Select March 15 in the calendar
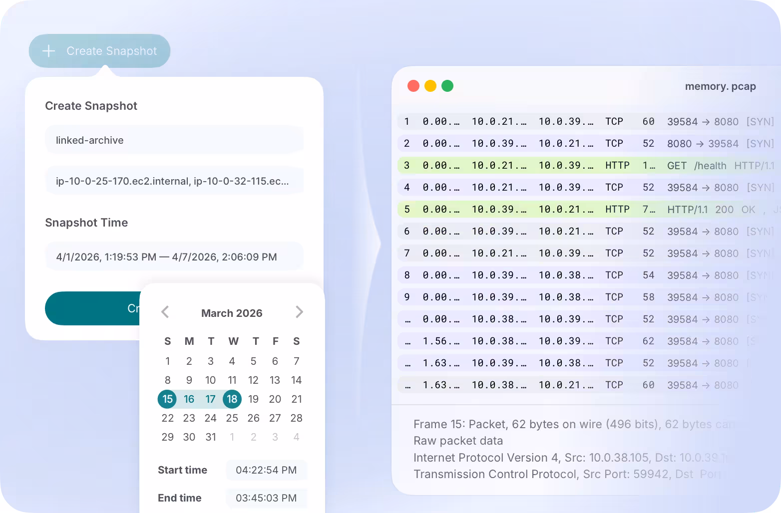781x513 pixels. 167,399
